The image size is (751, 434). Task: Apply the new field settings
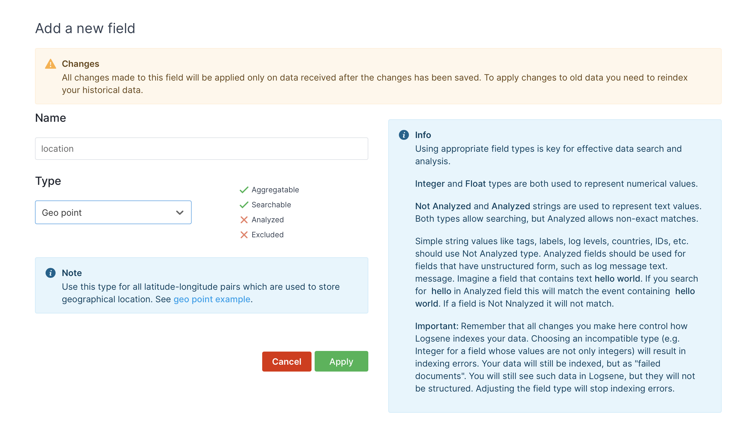(x=341, y=362)
